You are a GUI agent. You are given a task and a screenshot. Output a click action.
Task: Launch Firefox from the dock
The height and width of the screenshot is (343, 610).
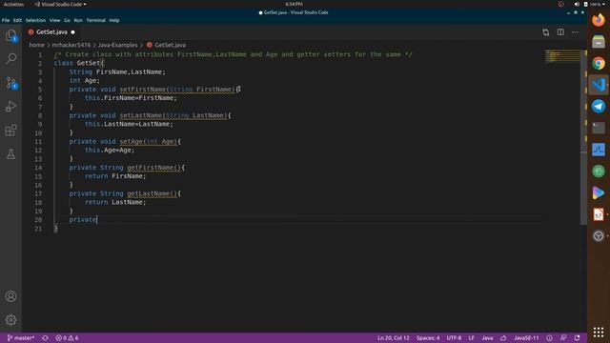[599, 19]
